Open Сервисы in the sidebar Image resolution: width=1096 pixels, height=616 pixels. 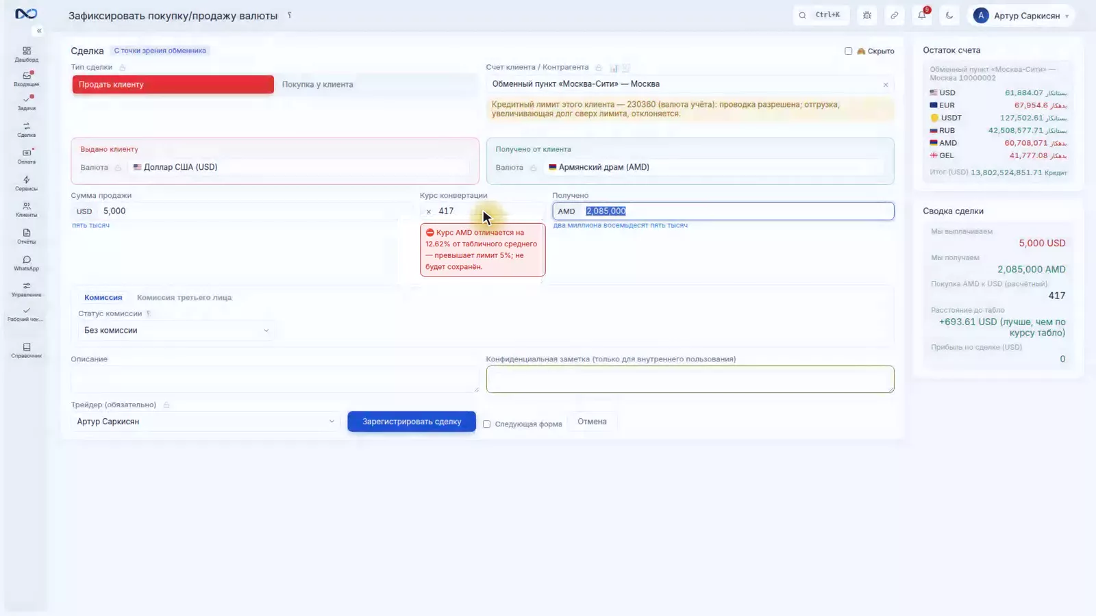[x=26, y=183]
